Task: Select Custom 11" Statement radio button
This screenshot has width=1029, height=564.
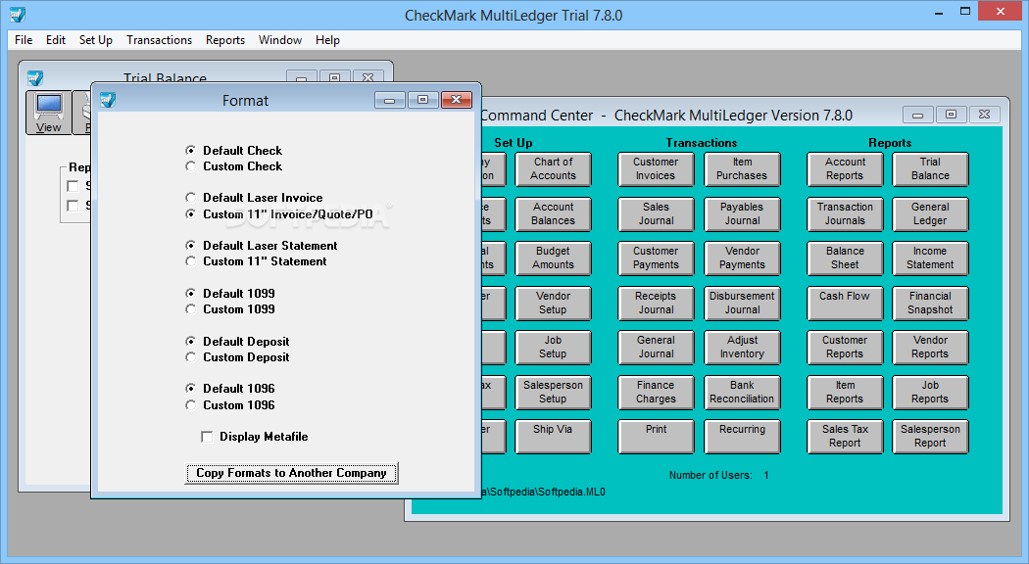Action: pos(190,261)
